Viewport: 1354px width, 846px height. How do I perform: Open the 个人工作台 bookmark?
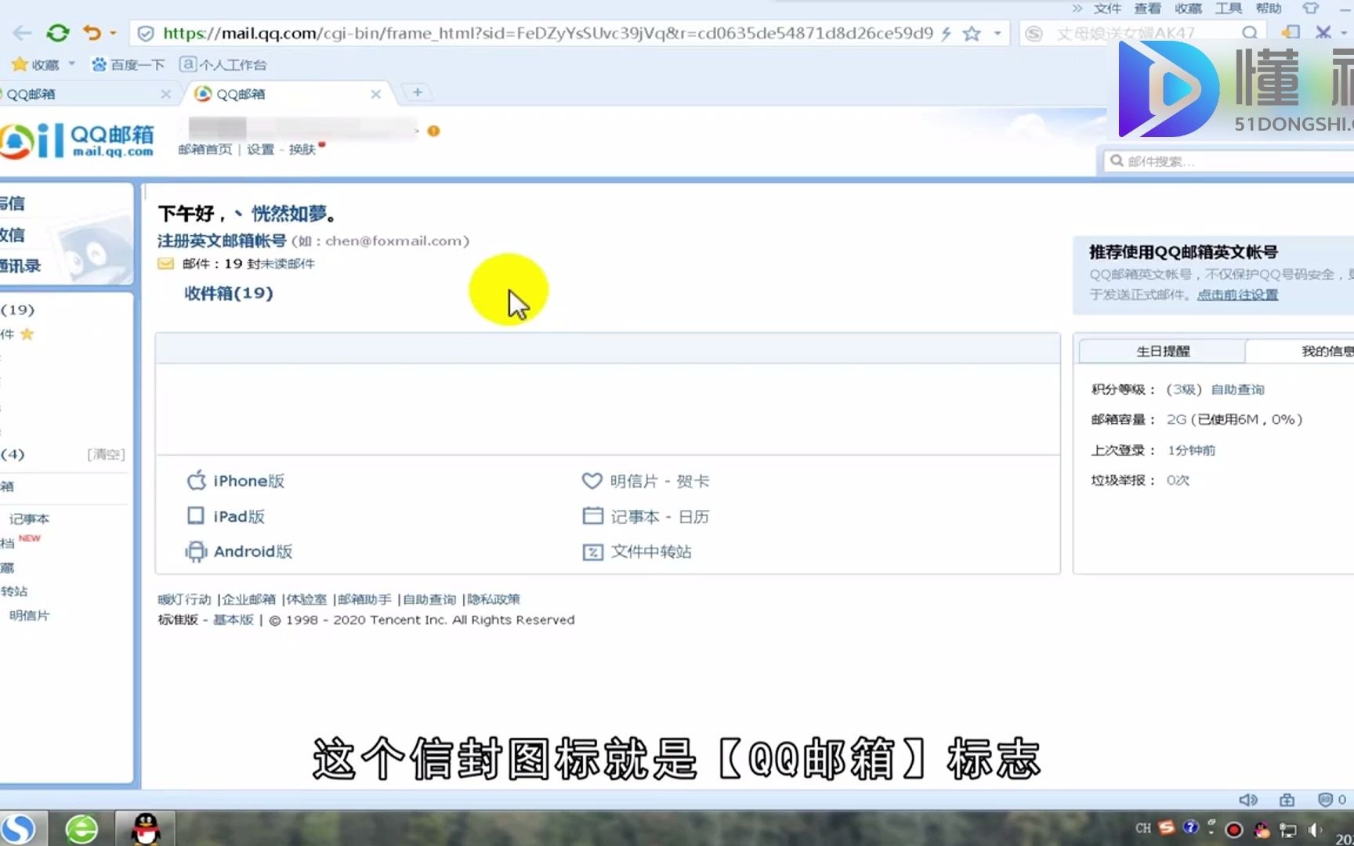[223, 64]
